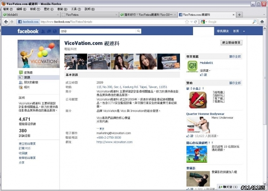Open the photography ad camera lens image
268x191 pixels.
point(198,179)
